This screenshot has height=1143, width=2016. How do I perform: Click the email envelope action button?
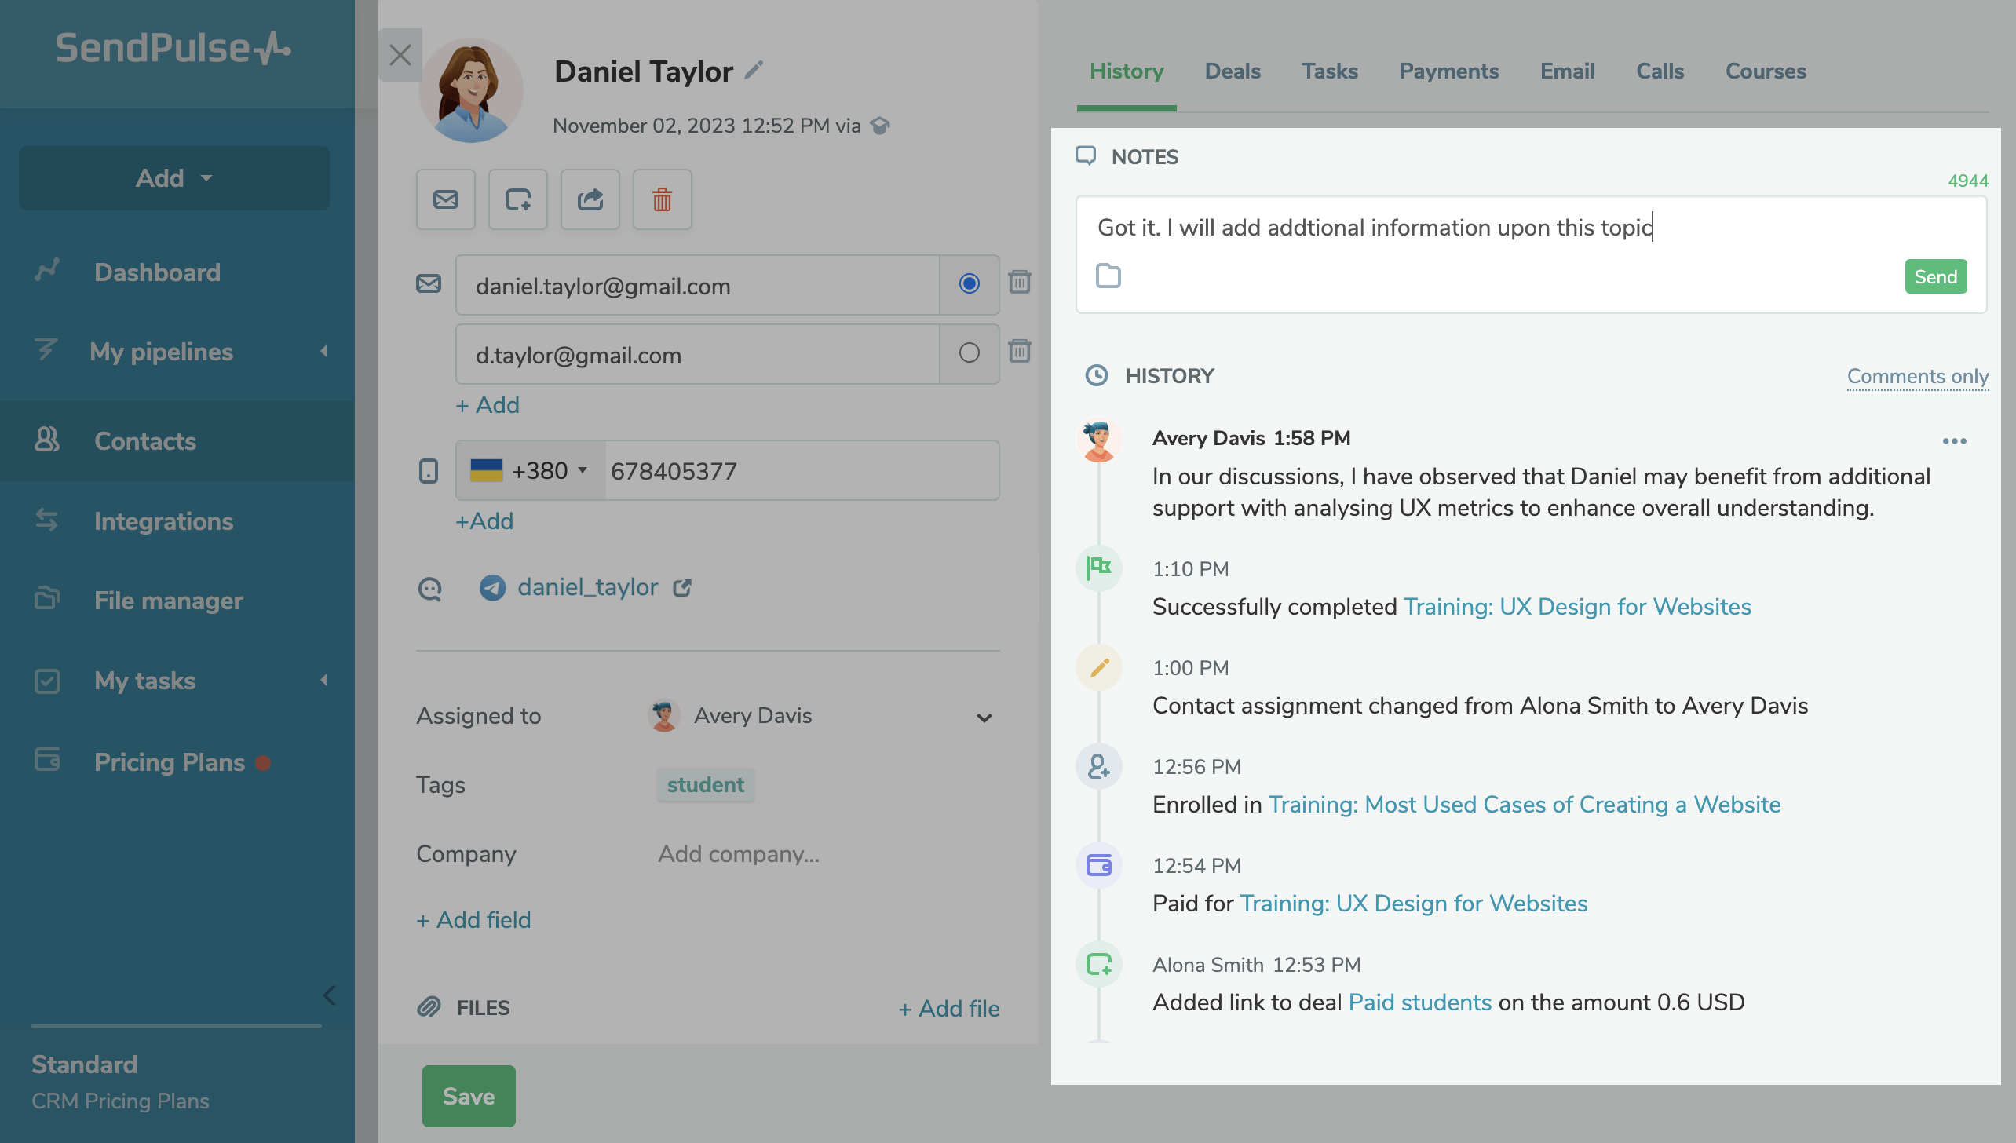(x=446, y=199)
